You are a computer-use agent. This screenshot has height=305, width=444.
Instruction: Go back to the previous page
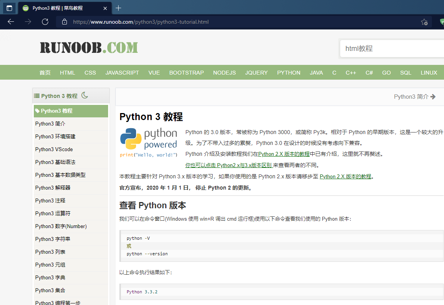[x=11, y=22]
